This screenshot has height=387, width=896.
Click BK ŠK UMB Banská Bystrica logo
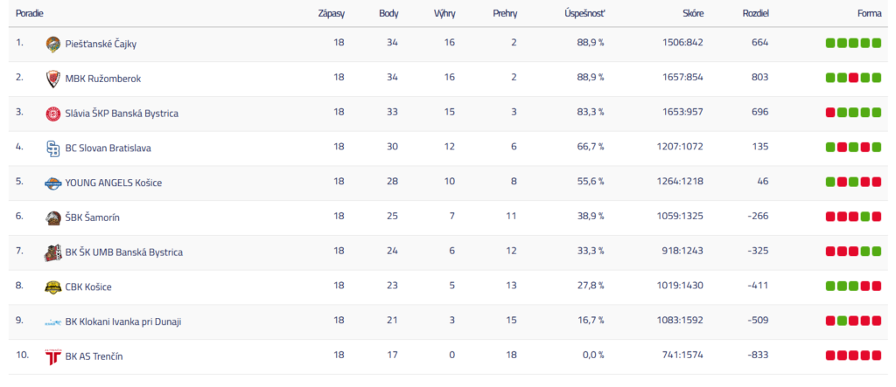click(53, 252)
